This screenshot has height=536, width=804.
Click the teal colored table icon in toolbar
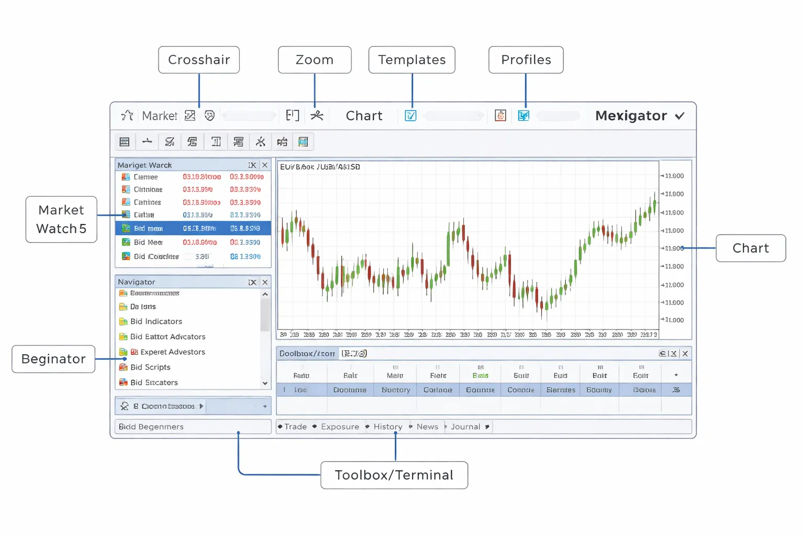tap(303, 142)
